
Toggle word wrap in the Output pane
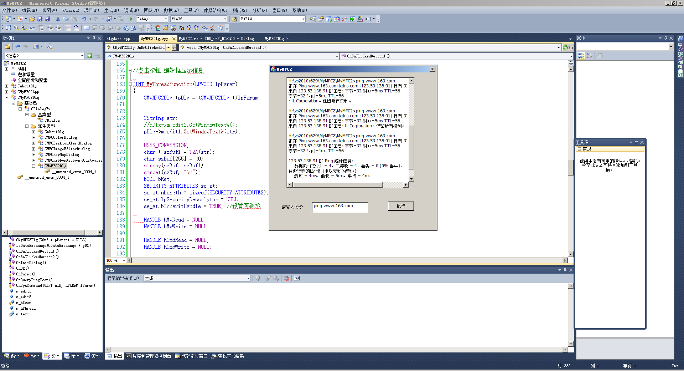click(x=297, y=278)
